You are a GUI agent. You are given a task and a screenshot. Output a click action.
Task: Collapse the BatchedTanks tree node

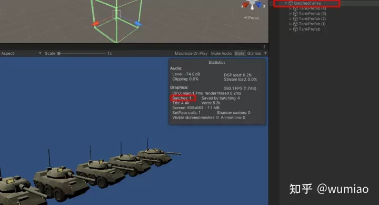click(286, 3)
